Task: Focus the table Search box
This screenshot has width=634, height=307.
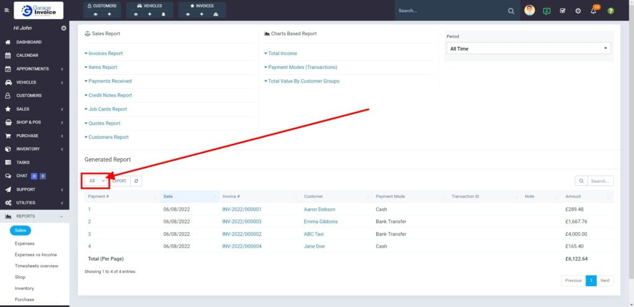Action: point(601,181)
